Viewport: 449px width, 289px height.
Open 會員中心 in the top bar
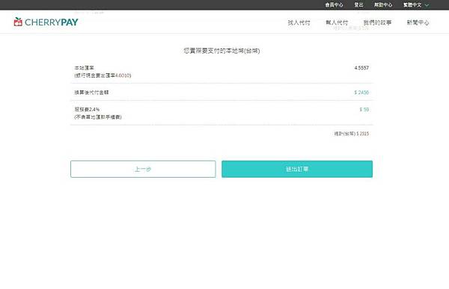click(334, 5)
